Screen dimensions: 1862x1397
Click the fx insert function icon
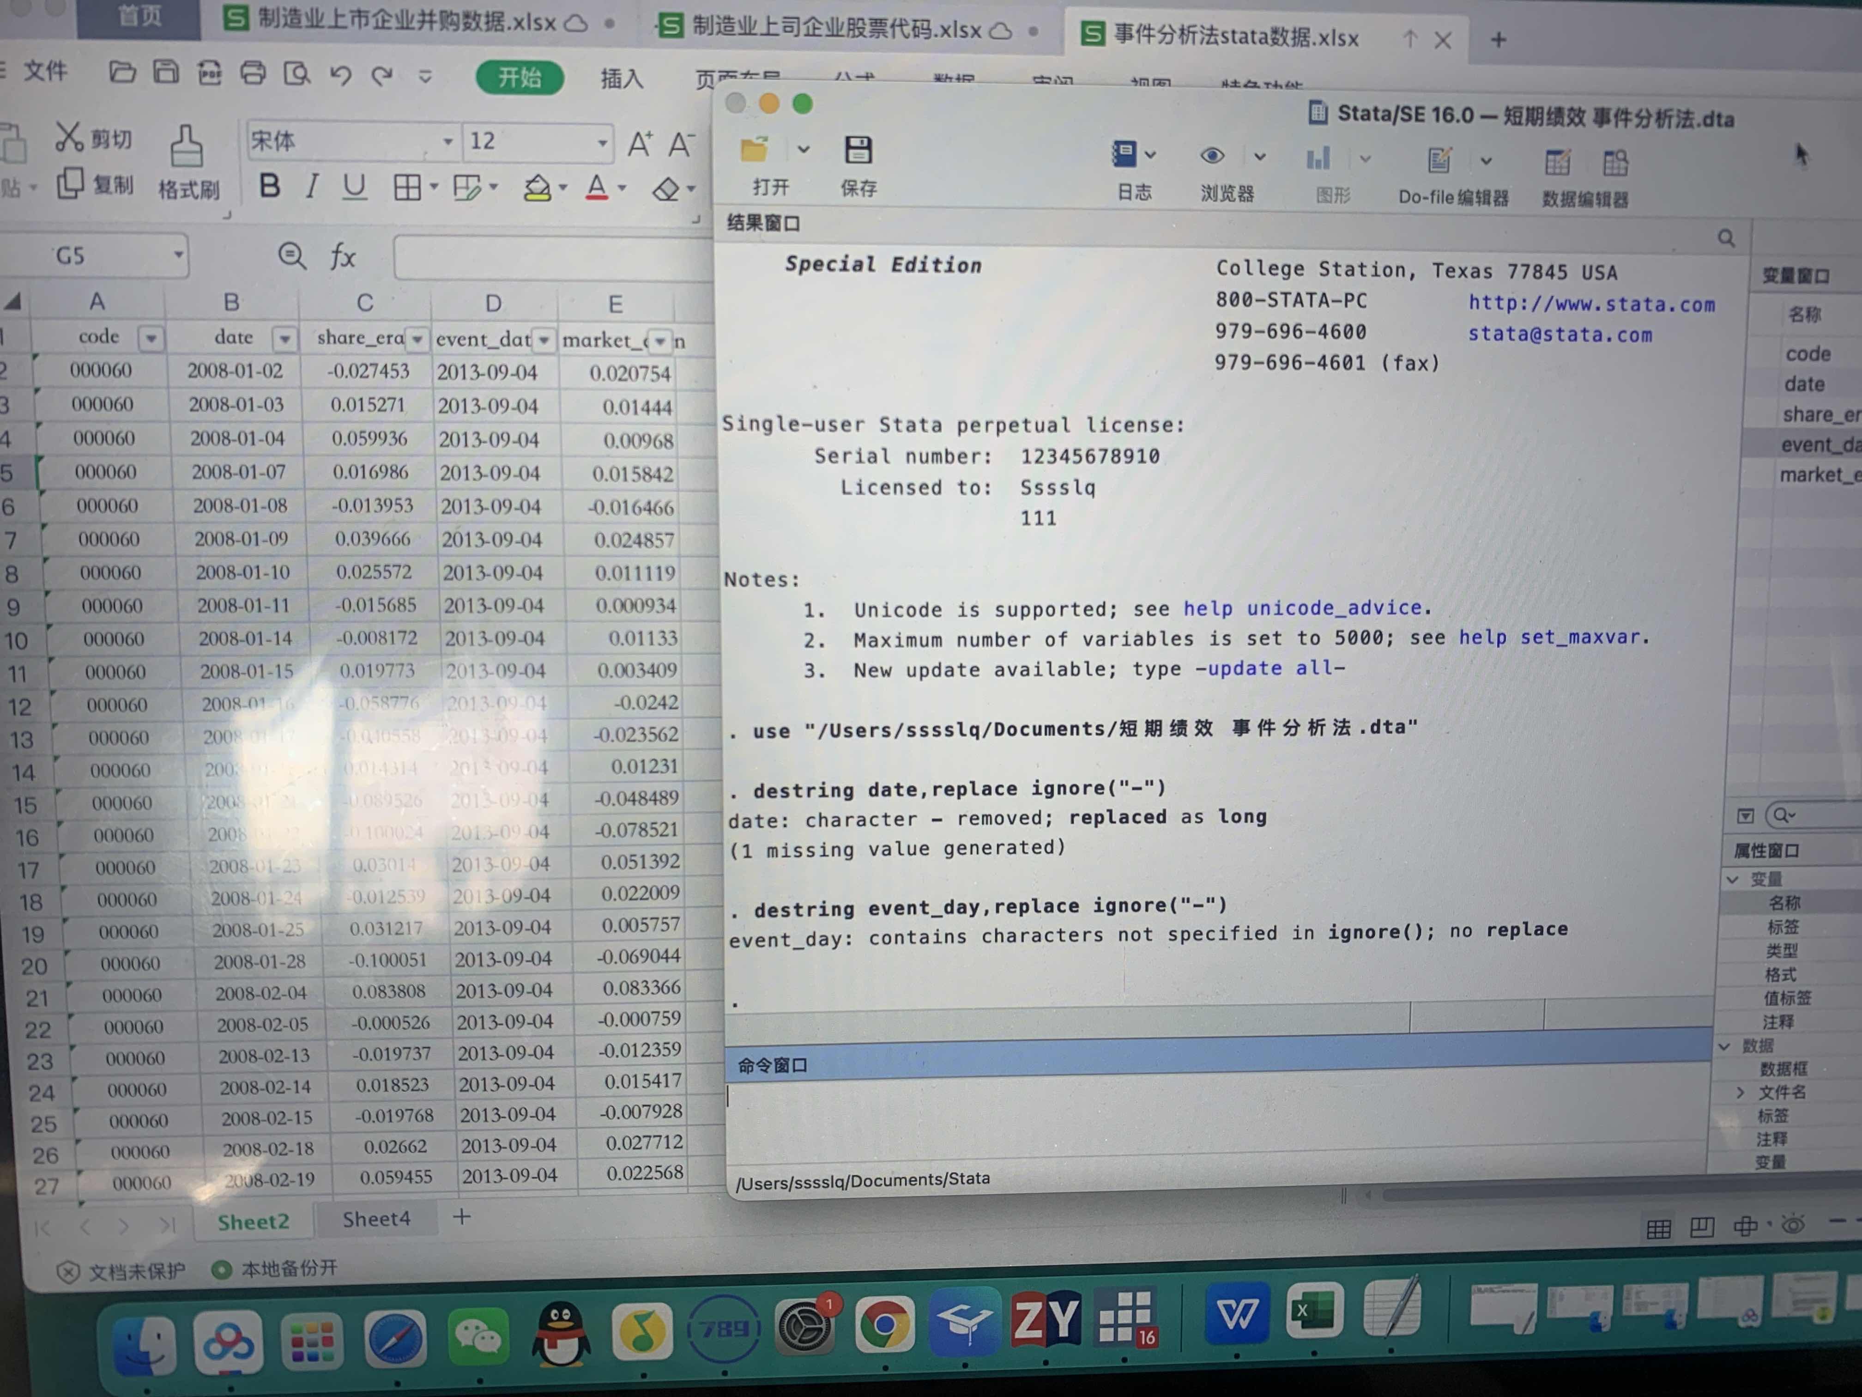pyautogui.click(x=342, y=255)
